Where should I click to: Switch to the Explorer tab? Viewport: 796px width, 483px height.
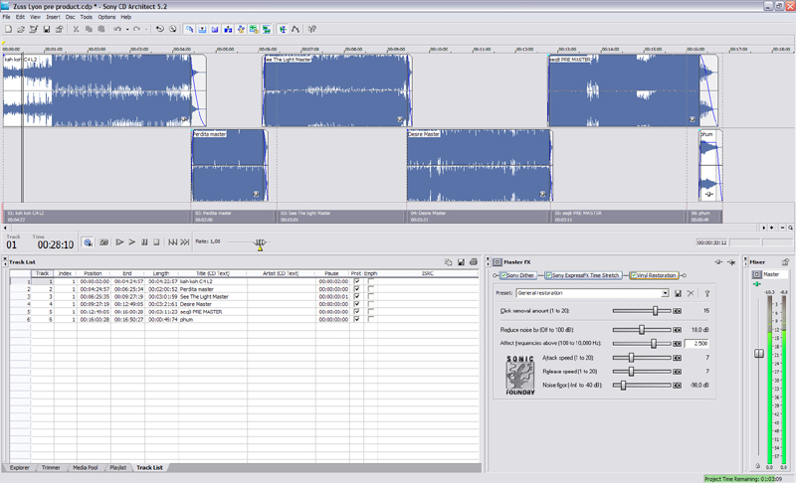coord(19,468)
